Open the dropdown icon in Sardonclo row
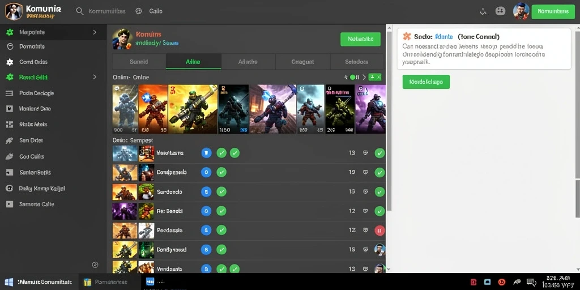The width and height of the screenshot is (580, 290). coord(365,191)
